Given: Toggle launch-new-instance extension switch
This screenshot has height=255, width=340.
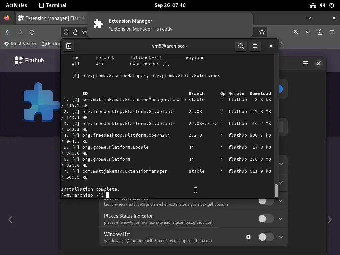Looking at the screenshot, I should coord(266,202).
